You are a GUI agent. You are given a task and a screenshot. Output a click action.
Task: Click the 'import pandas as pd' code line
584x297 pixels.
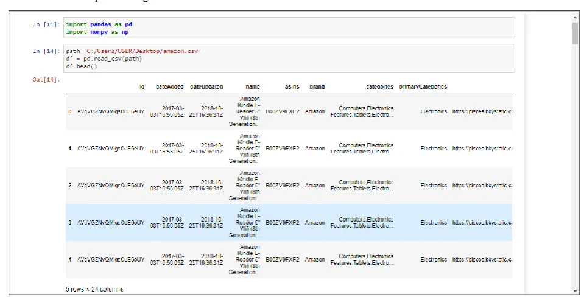(99, 24)
